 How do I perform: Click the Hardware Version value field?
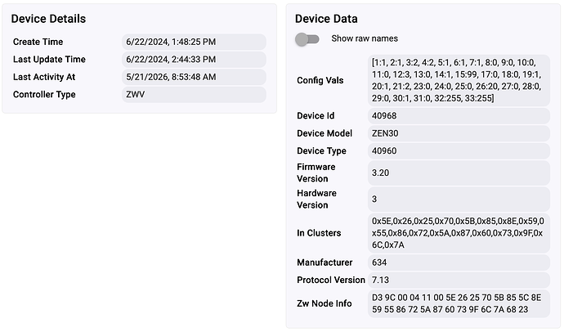tap(459, 200)
